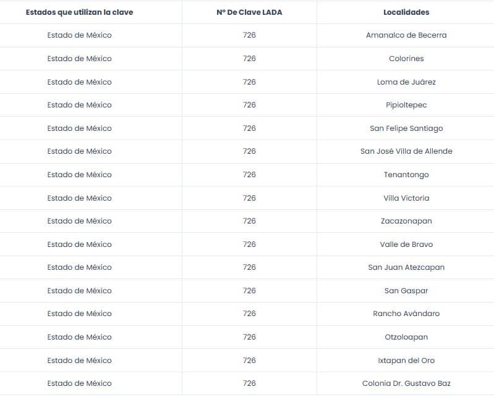The image size is (494, 397).
Task: Select the Colorines locality cell
Action: (x=406, y=59)
